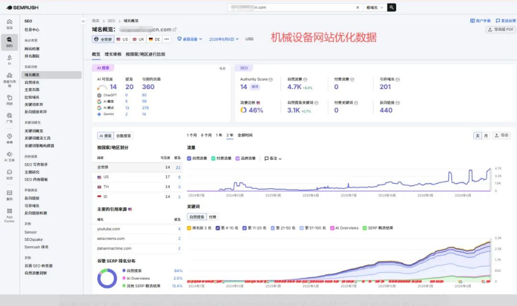Switch to 按国家/地区进行比较 tab
This screenshot has width=517, height=306.
(145, 54)
